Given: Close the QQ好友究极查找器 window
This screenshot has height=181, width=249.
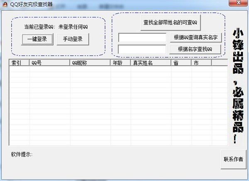Looking at the screenshot, I should [x=238, y=3].
